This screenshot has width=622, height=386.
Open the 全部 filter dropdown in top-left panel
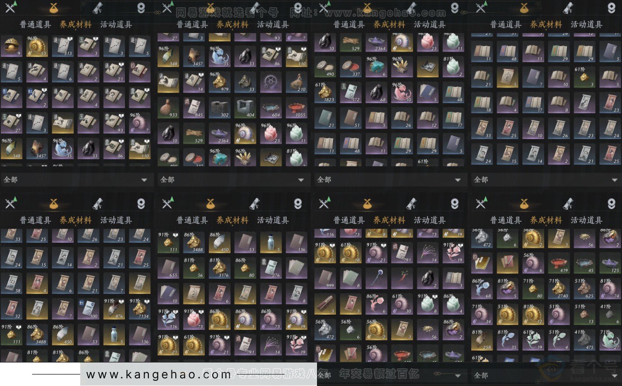click(x=77, y=179)
